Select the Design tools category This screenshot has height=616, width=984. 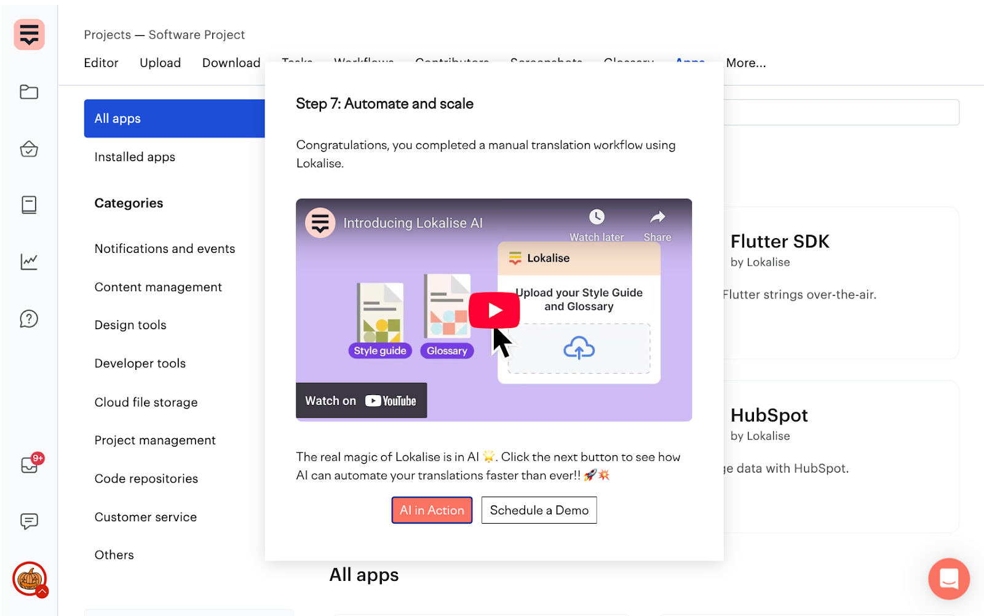pos(130,325)
